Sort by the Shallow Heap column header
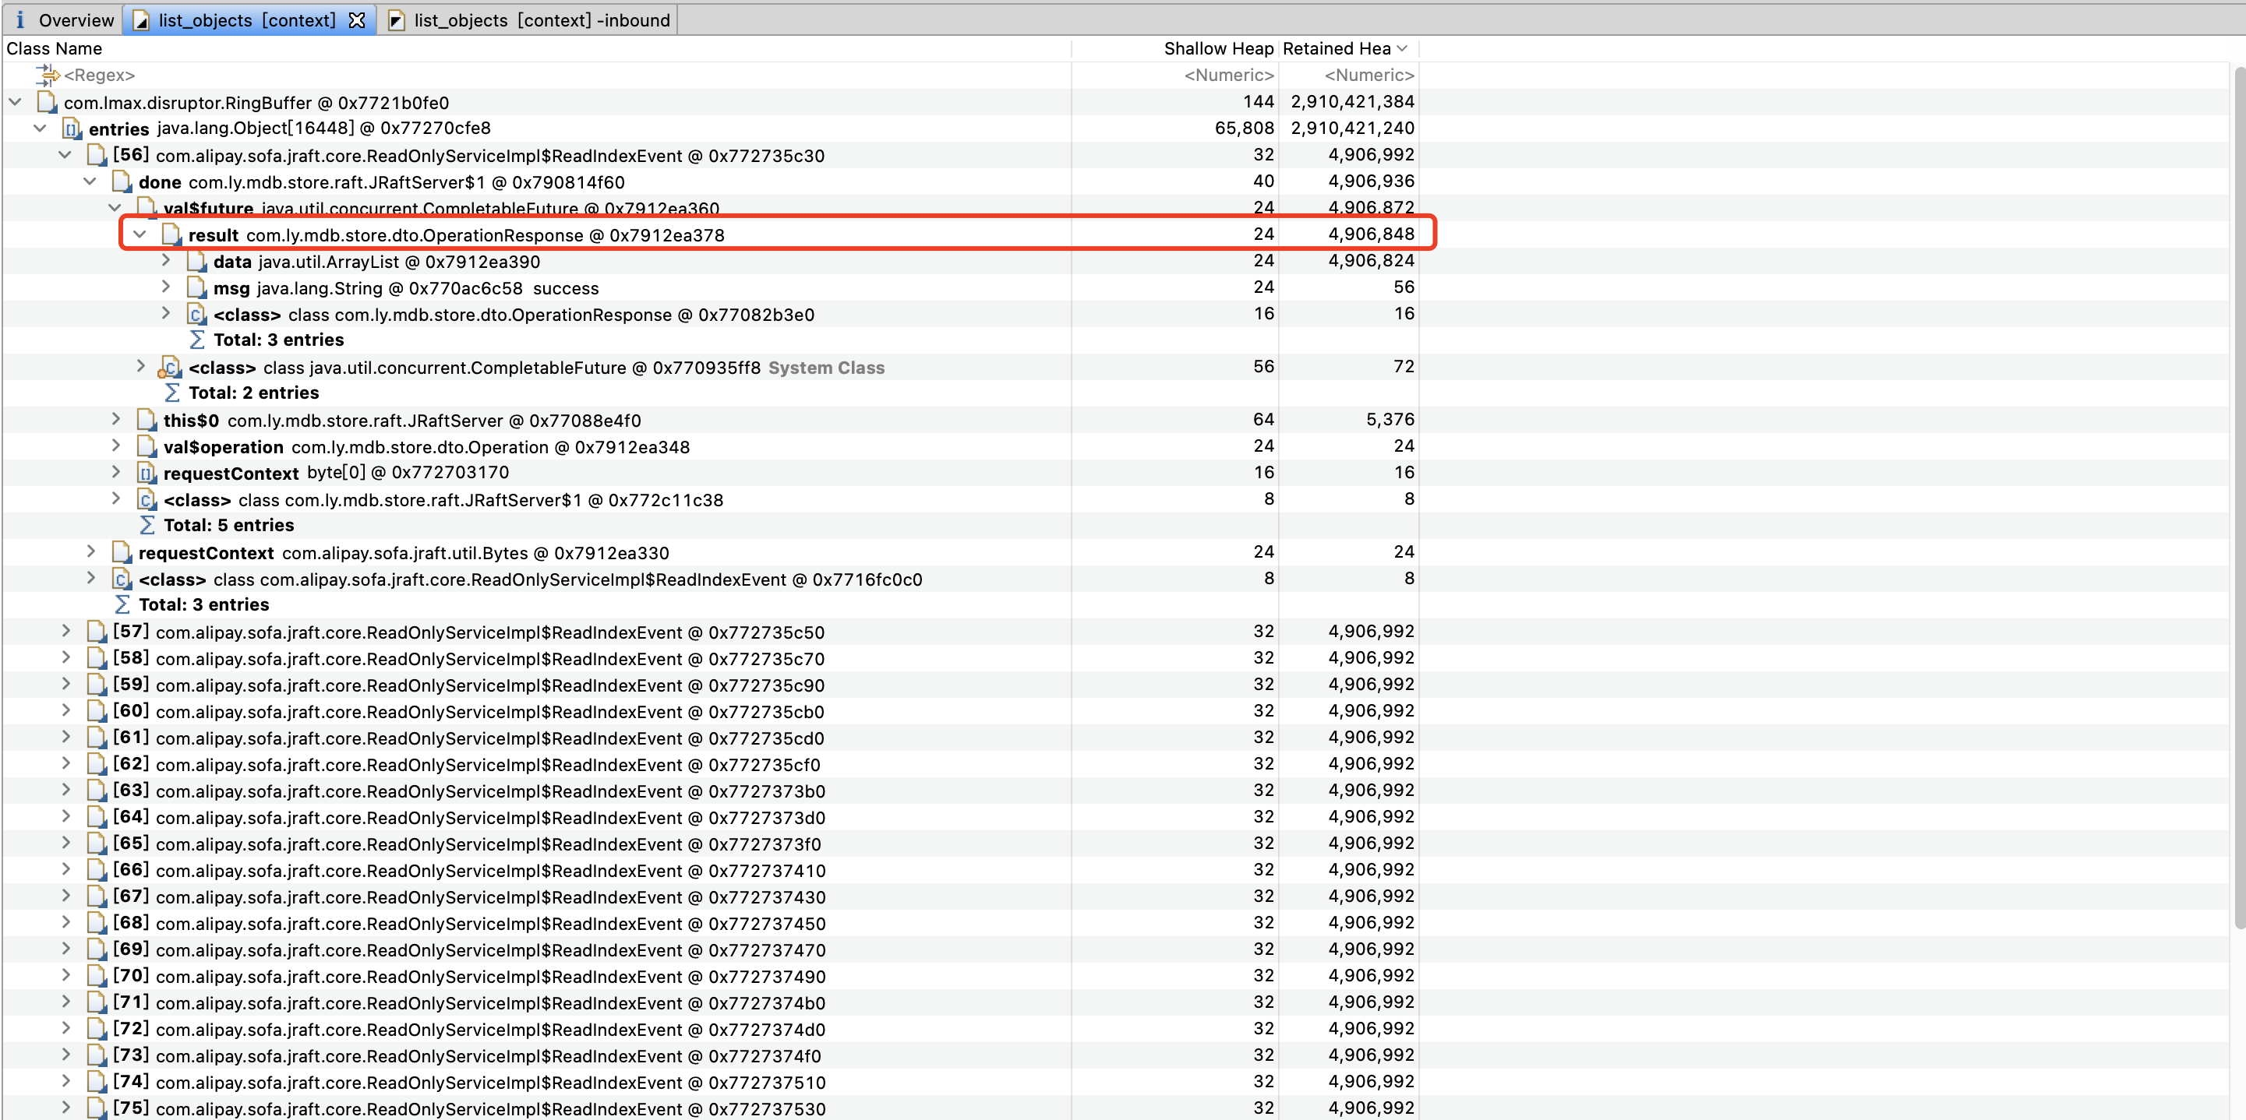 pyautogui.click(x=1217, y=49)
